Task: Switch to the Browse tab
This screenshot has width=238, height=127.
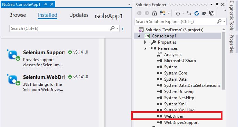Action: 18,15
